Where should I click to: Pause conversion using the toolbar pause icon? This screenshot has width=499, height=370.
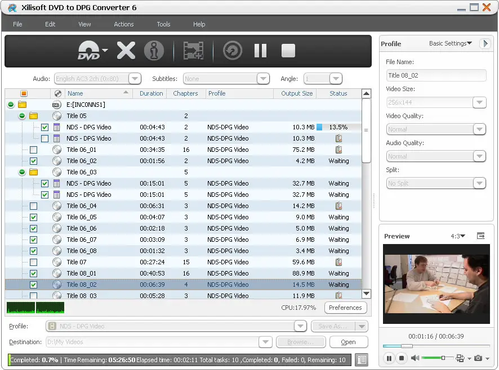(260, 51)
